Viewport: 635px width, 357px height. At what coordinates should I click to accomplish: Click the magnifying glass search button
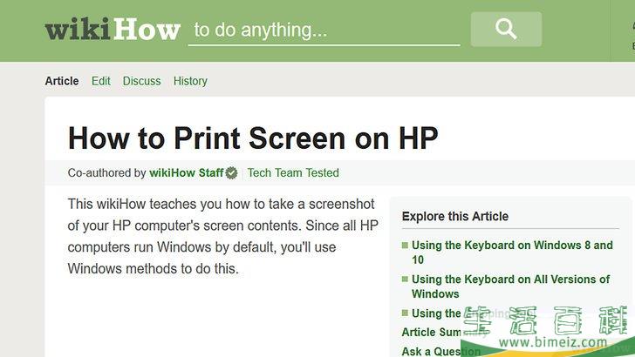pos(506,30)
